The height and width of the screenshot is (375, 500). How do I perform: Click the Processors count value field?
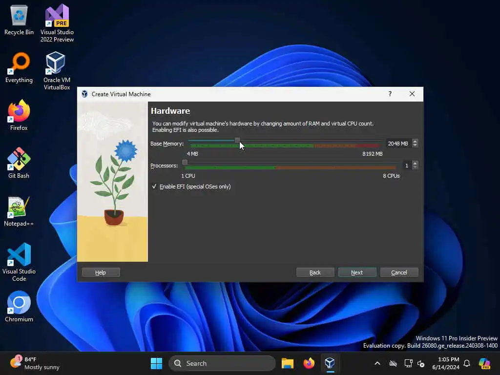[407, 166]
